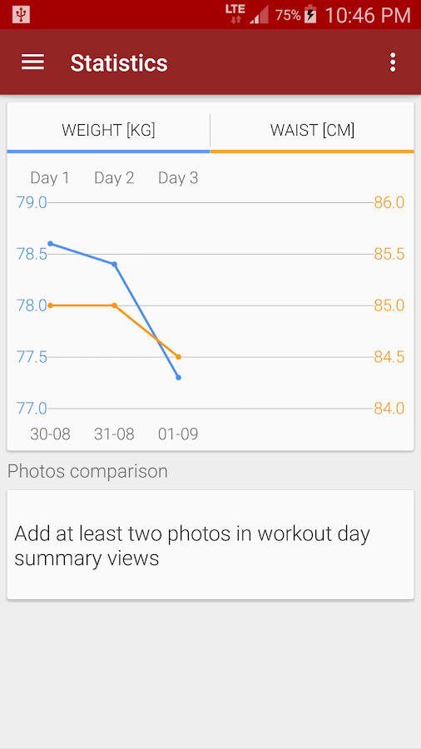Tap the battery charging icon

pyautogui.click(x=310, y=14)
